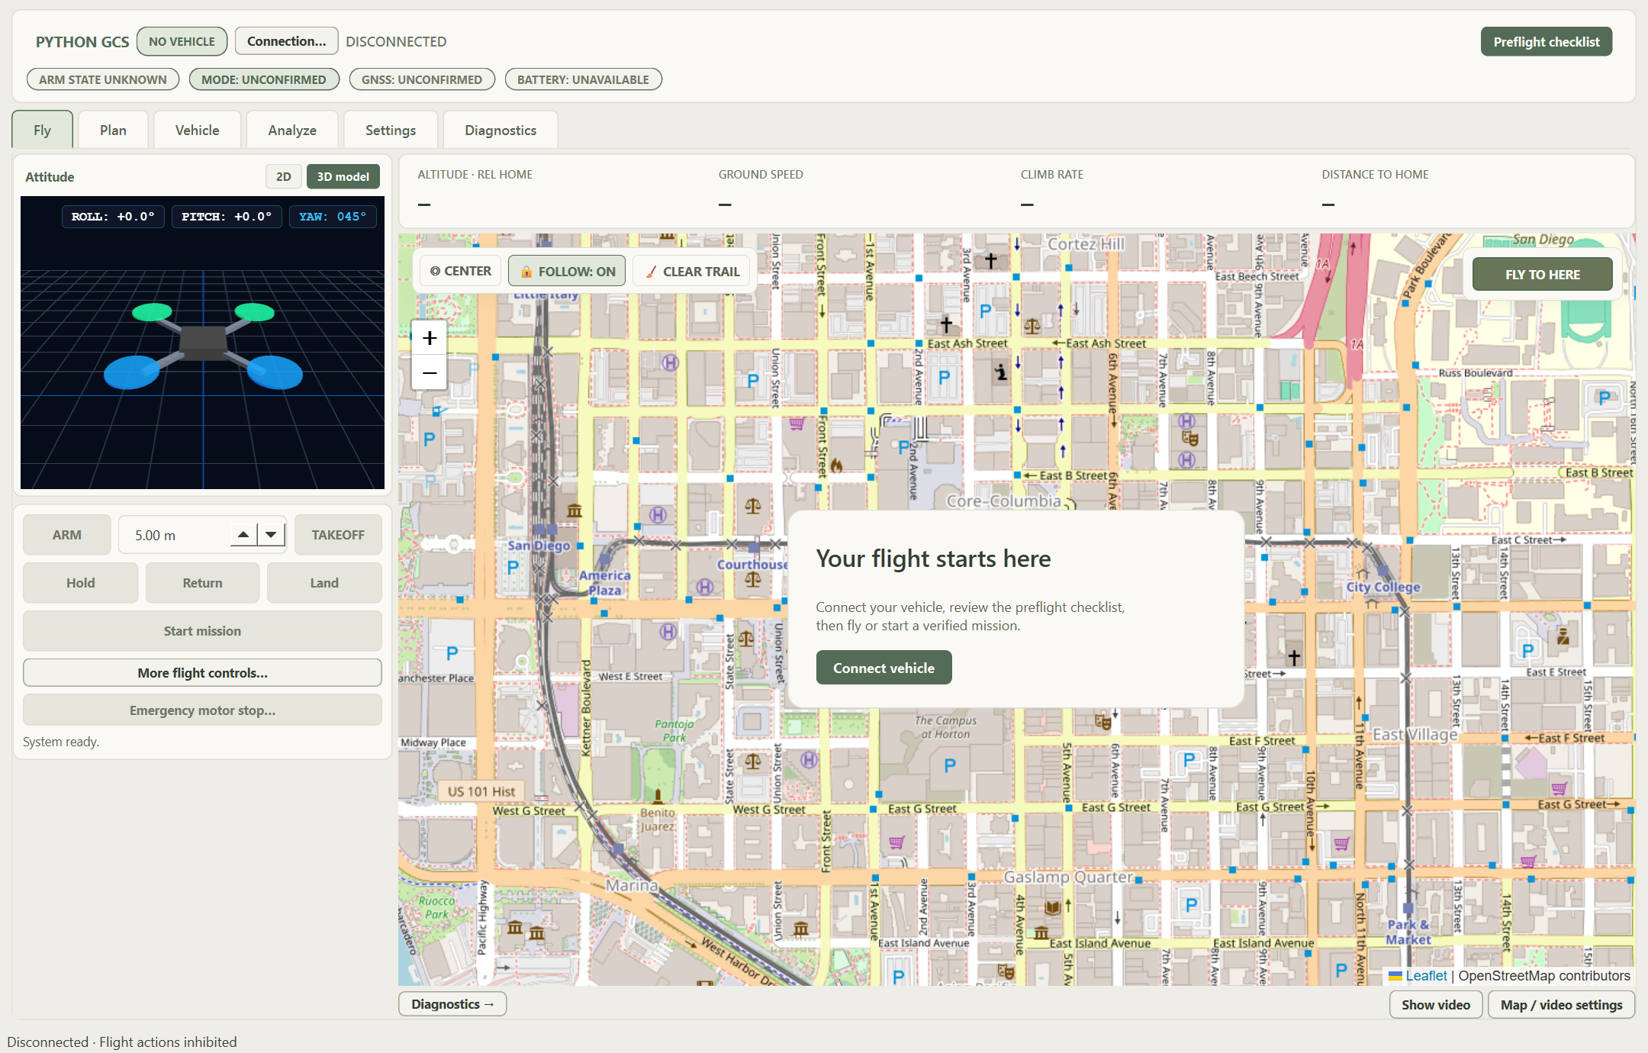The width and height of the screenshot is (1648, 1053).
Task: Click the Connect vehicle button
Action: pos(884,668)
